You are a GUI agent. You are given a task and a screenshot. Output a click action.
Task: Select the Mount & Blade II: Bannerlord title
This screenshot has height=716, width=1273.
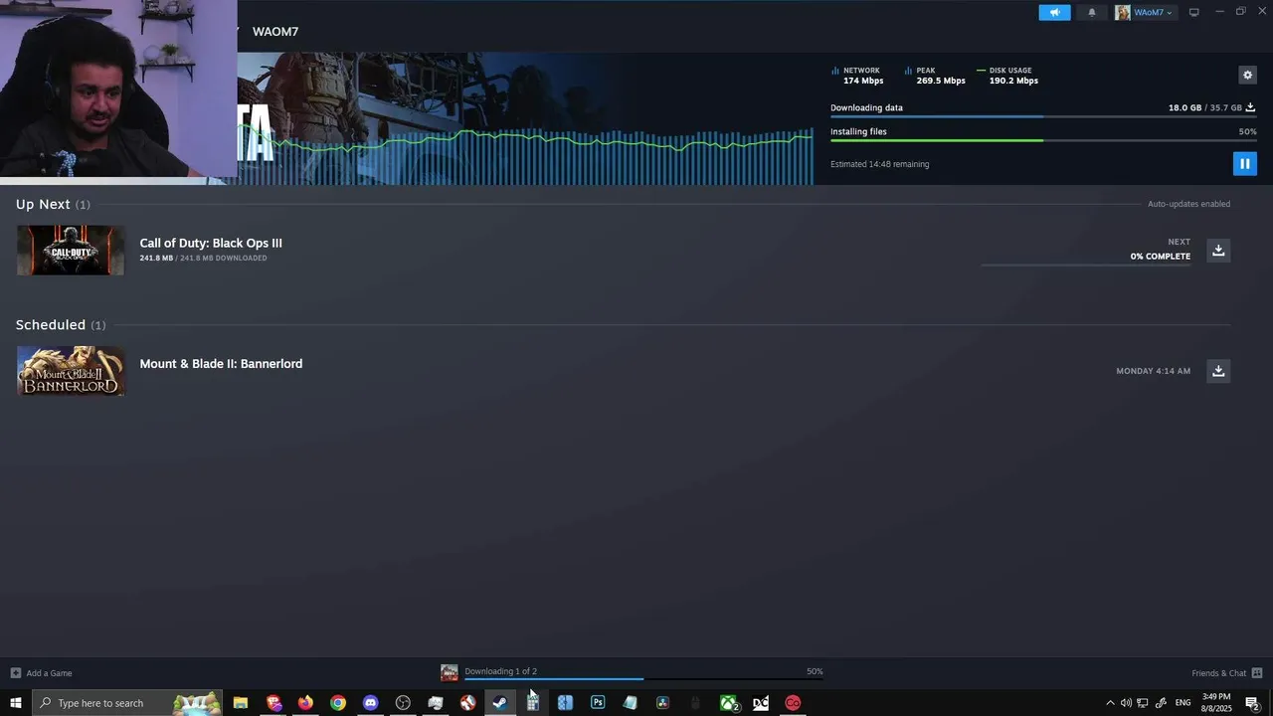click(x=221, y=364)
